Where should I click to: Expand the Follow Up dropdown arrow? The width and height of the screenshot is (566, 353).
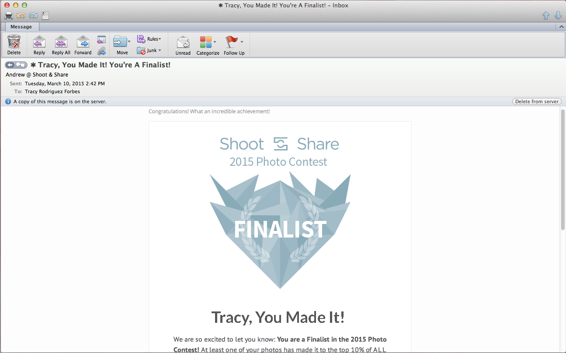242,43
